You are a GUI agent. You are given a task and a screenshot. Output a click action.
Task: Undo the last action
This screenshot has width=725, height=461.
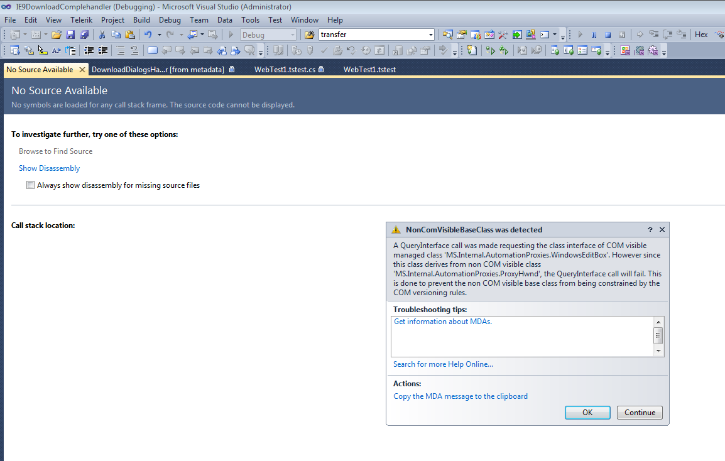coord(148,35)
